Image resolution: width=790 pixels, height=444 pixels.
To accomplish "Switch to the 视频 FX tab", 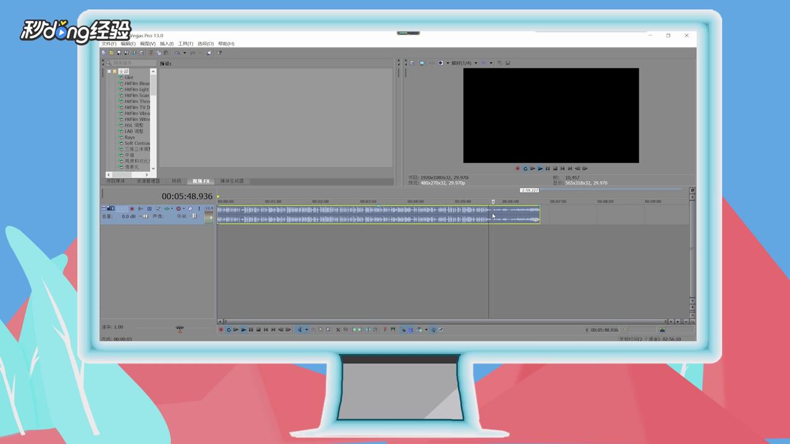I will click(201, 181).
